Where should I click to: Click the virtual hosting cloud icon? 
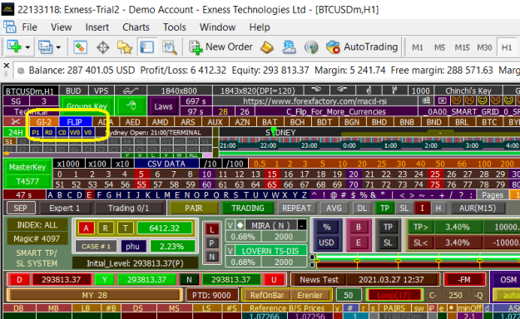289,47
